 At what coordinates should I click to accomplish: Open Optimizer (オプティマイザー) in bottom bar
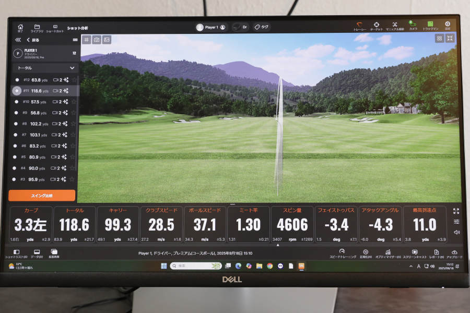click(x=387, y=254)
